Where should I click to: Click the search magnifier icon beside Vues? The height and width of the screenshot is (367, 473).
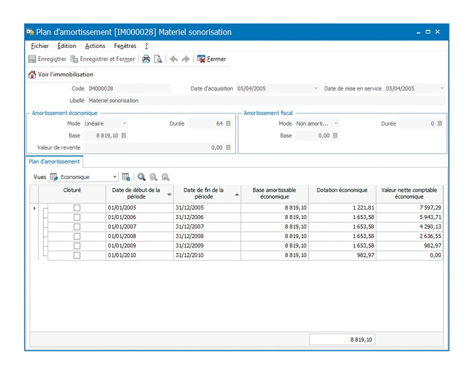(x=141, y=177)
